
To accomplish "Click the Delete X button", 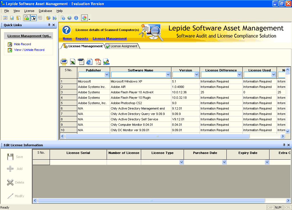I will [x=15, y=182].
